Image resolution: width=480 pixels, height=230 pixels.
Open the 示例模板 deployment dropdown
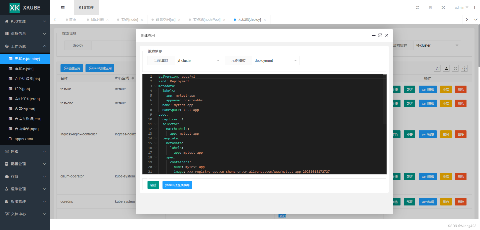(x=275, y=61)
